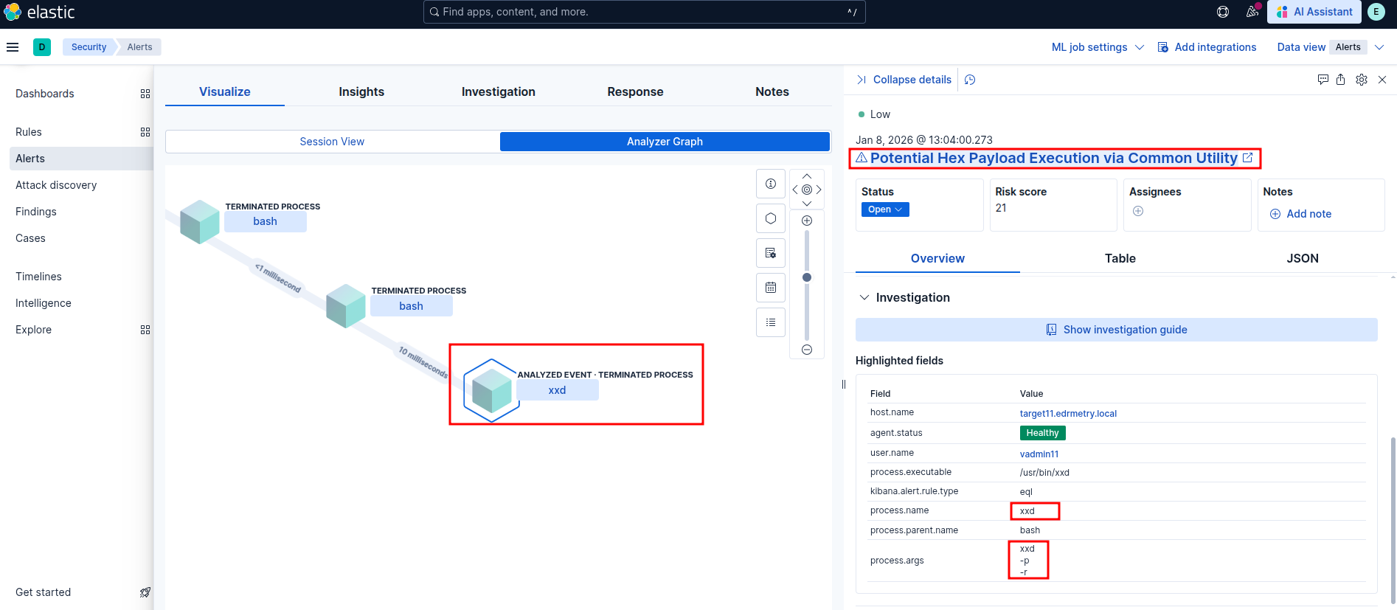Toggle the main navigation hamburger menu
Image resolution: width=1397 pixels, height=610 pixels.
pyautogui.click(x=13, y=47)
